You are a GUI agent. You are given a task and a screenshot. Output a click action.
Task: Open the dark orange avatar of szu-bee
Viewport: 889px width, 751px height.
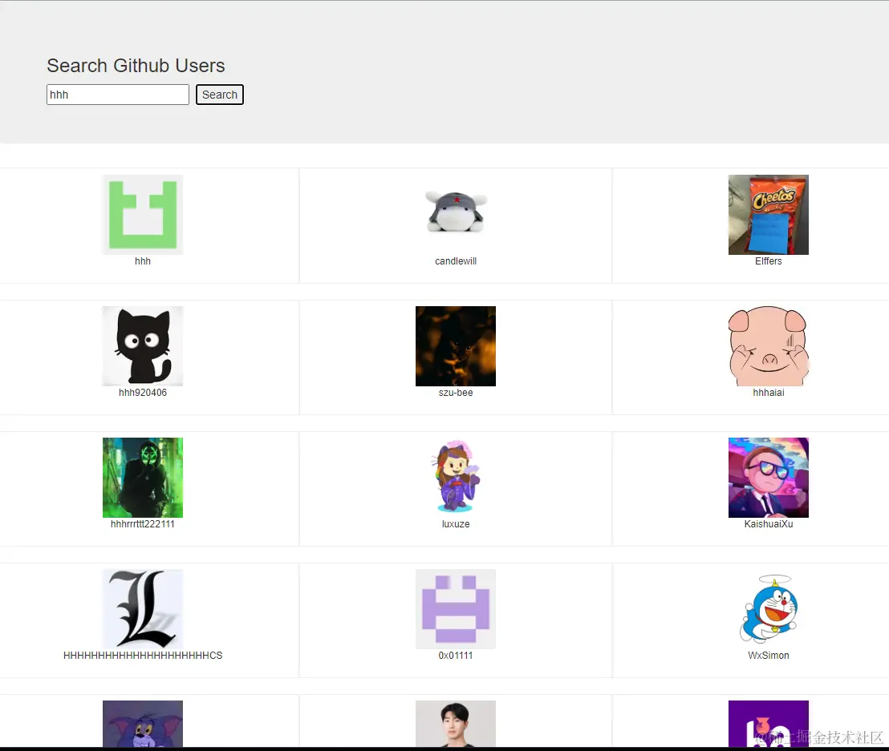(456, 346)
